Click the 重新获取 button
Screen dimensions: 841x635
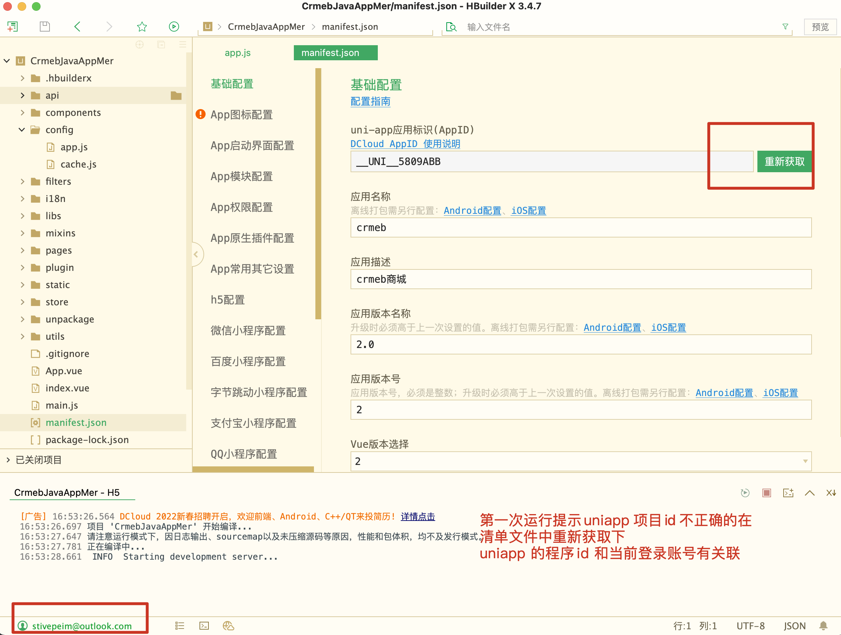point(784,161)
